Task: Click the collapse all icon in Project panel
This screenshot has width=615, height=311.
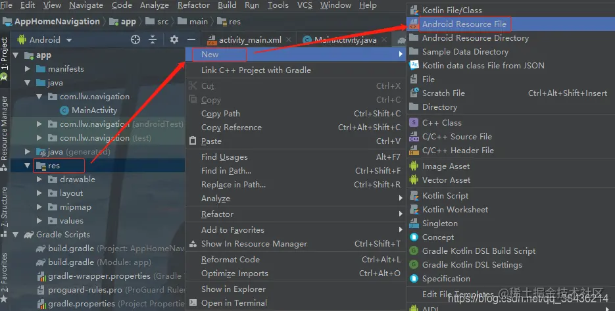Action: point(153,39)
